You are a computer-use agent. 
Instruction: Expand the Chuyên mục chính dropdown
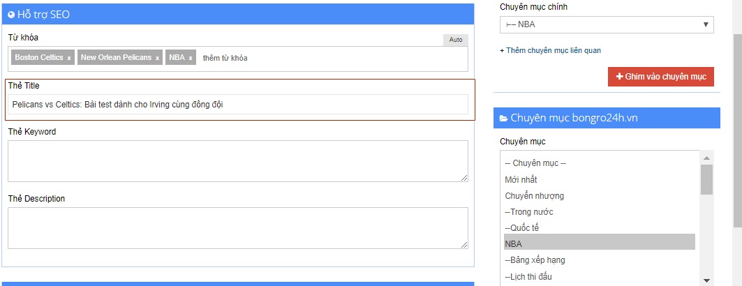coord(607,25)
